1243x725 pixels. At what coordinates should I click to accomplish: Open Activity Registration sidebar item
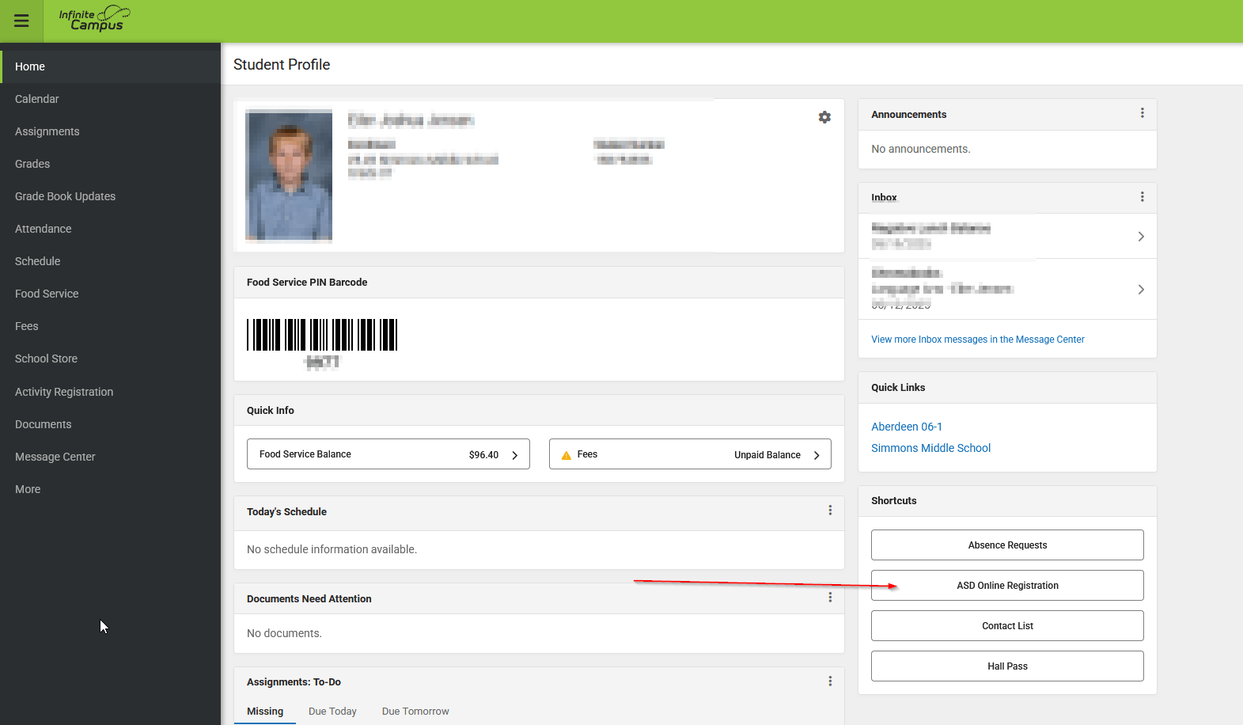coord(111,392)
